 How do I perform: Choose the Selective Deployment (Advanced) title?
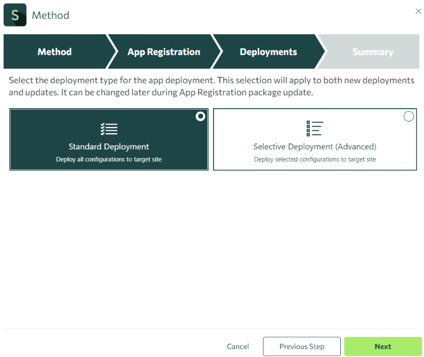[315, 147]
